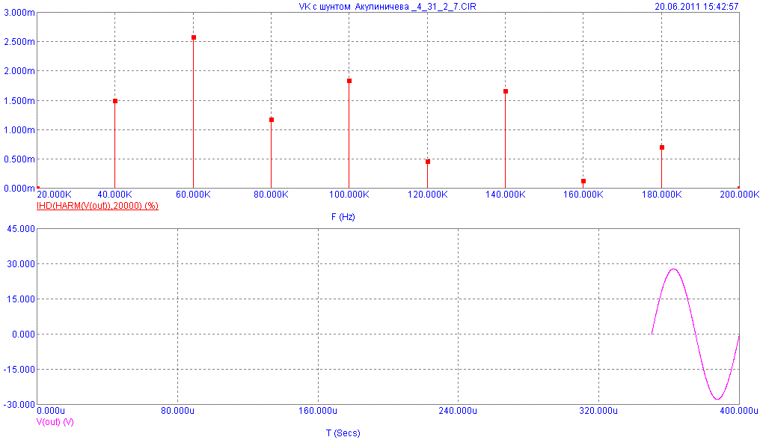Select the harmonic marker at 60.000K
Viewport: 763px width, 443px height.
[193, 37]
